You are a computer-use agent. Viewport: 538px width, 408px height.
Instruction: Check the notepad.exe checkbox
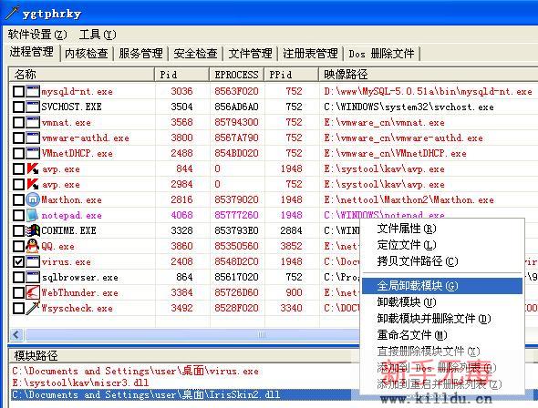tap(18, 215)
